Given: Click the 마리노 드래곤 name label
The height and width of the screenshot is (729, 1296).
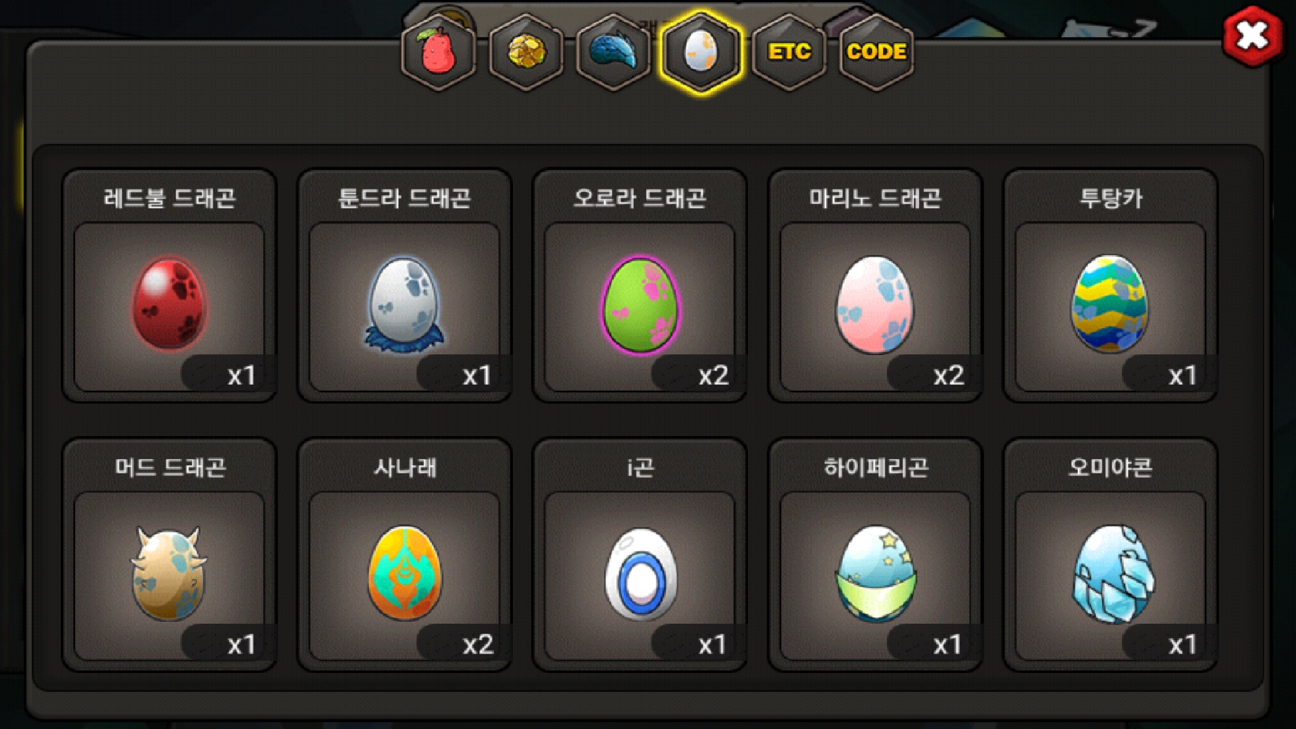Looking at the screenshot, I should point(875,198).
